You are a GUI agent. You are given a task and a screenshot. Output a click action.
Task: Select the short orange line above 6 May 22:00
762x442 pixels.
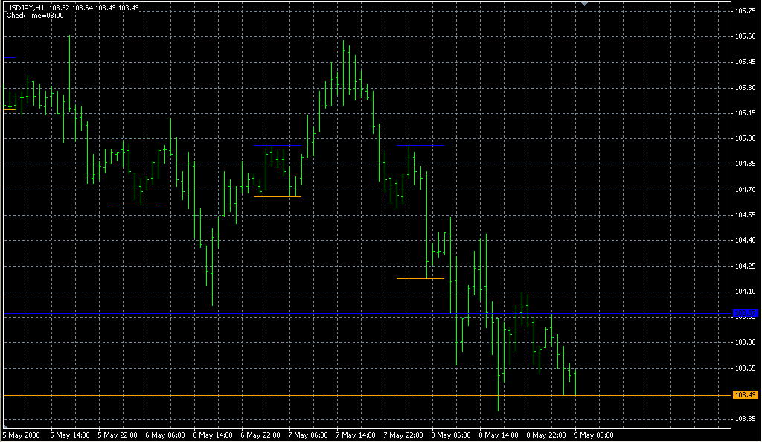click(x=278, y=196)
